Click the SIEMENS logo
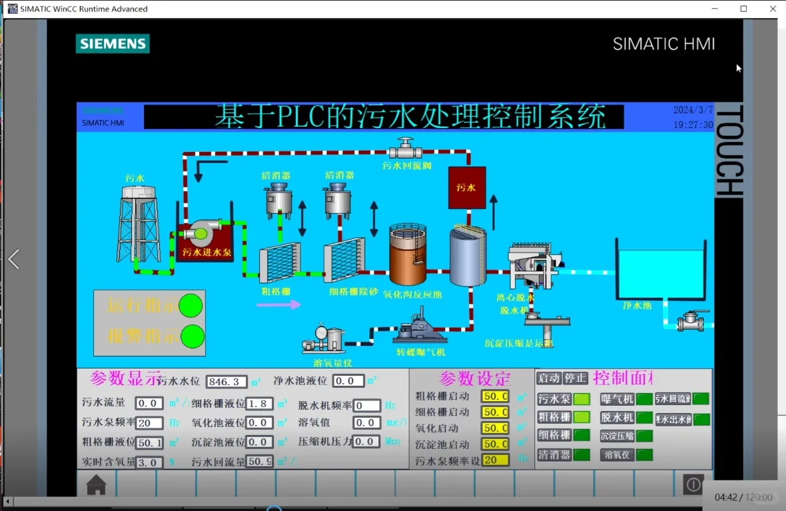The height and width of the screenshot is (511, 786). click(x=112, y=43)
